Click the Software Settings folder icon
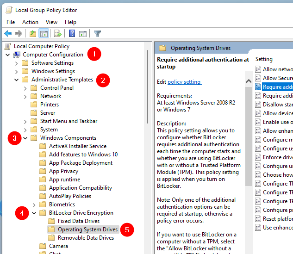 click(x=25, y=63)
